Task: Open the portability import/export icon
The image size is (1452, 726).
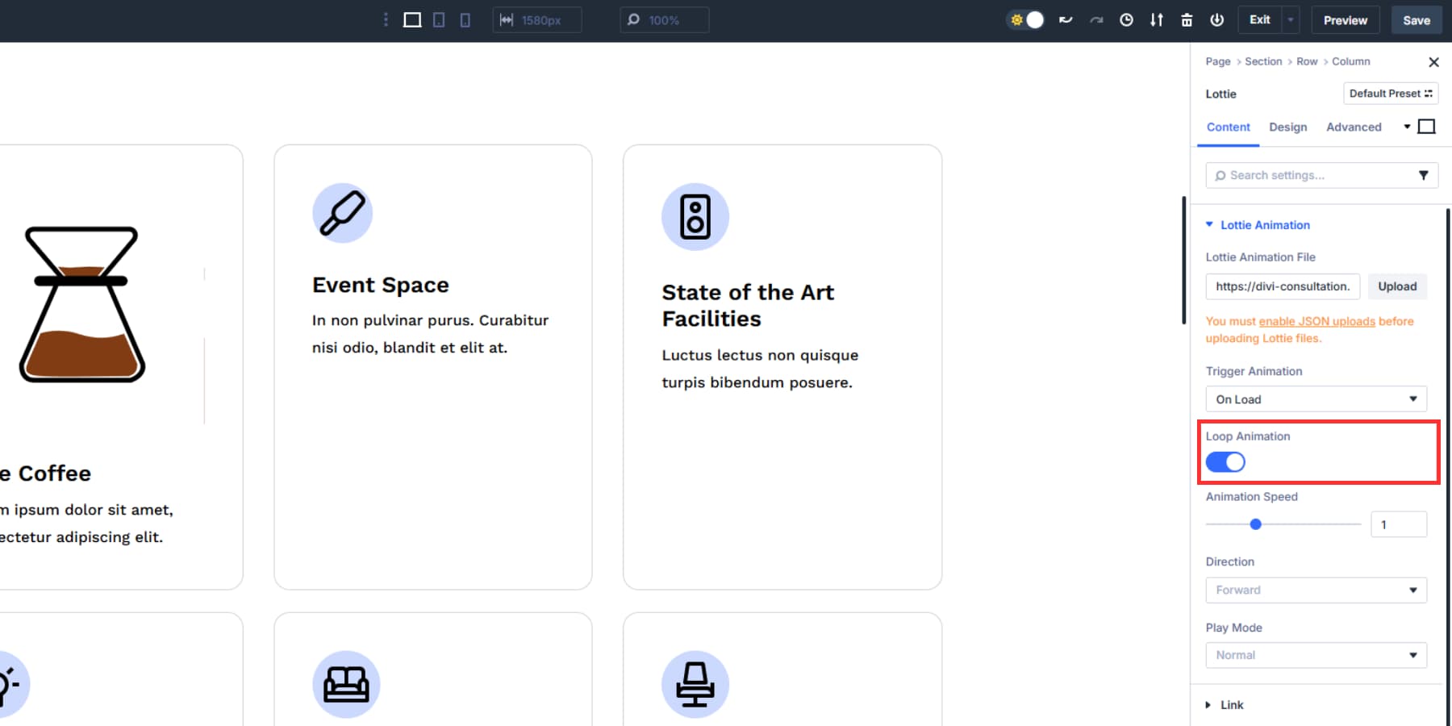Action: (x=1157, y=19)
